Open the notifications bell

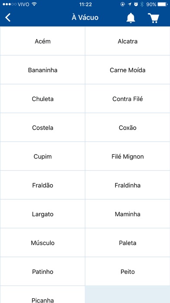[x=131, y=18]
